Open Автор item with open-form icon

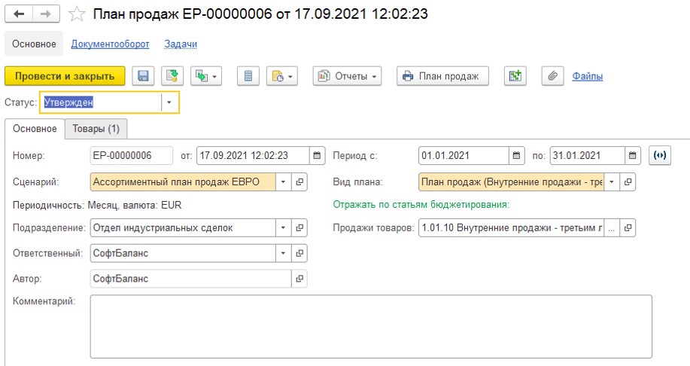299,279
